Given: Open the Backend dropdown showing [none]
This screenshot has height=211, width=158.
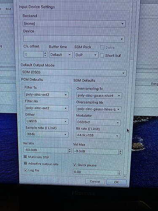Looking at the screenshot, I should click(x=74, y=24).
